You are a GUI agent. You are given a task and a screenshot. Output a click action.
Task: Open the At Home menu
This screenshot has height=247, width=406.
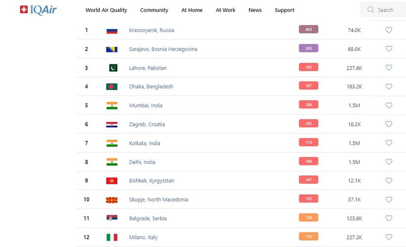[x=192, y=10]
